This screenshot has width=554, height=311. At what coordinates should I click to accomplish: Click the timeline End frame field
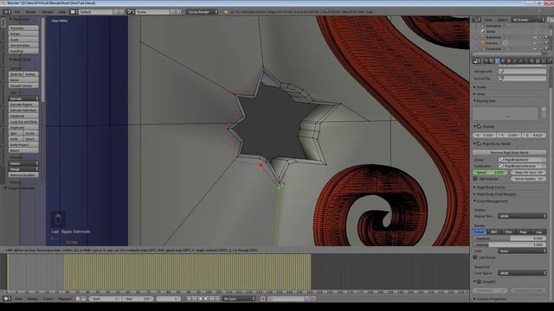(x=138, y=299)
